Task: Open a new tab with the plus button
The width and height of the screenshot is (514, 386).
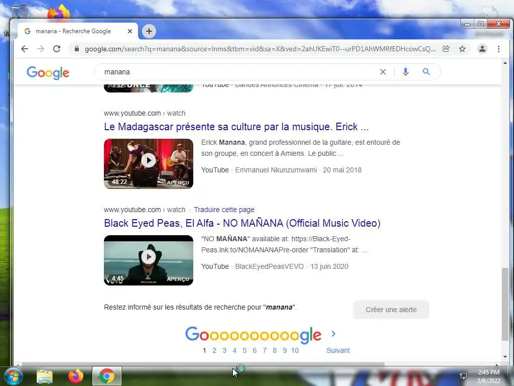Action: 149,31
